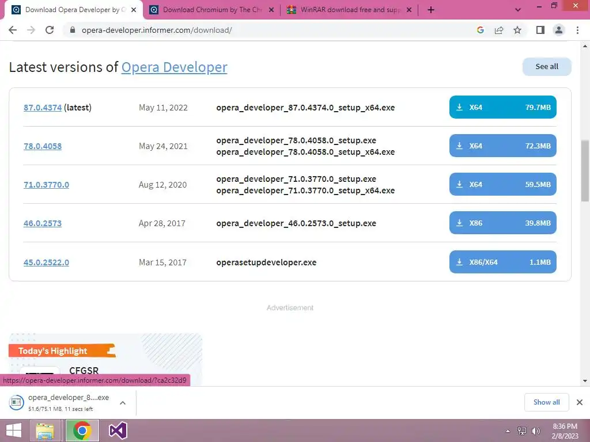Open the Chrome three-dot menu
590x442 pixels.
[577, 30]
